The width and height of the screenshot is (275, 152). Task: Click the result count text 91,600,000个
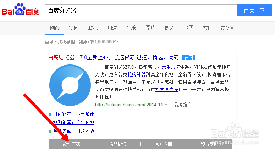105,42
